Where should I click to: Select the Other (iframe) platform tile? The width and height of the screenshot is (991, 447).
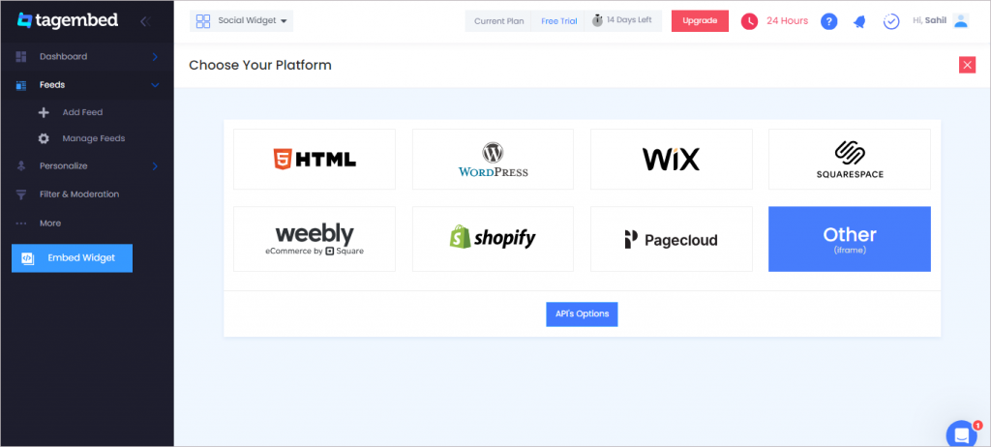[x=850, y=239]
